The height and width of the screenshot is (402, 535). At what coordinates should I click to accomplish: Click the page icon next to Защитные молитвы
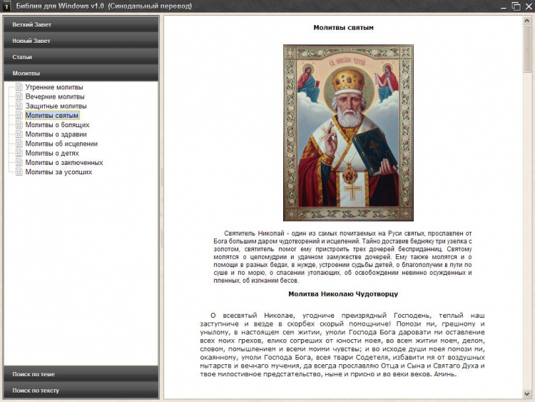pos(19,106)
